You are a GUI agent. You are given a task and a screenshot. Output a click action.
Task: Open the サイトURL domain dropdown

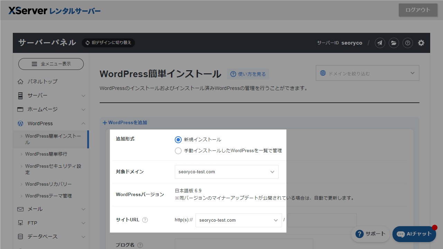click(238, 220)
